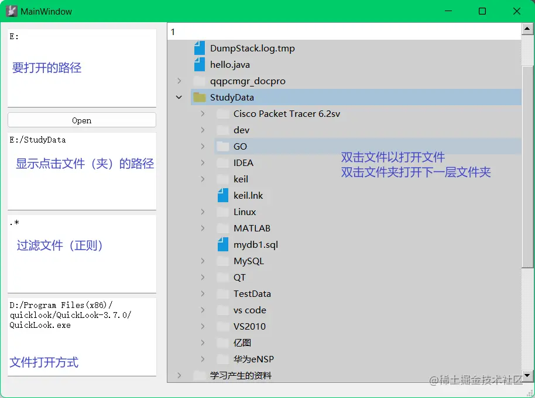The width and height of the screenshot is (535, 398).
Task: Select the DumpStack.log.tmp file name
Action: (x=252, y=49)
